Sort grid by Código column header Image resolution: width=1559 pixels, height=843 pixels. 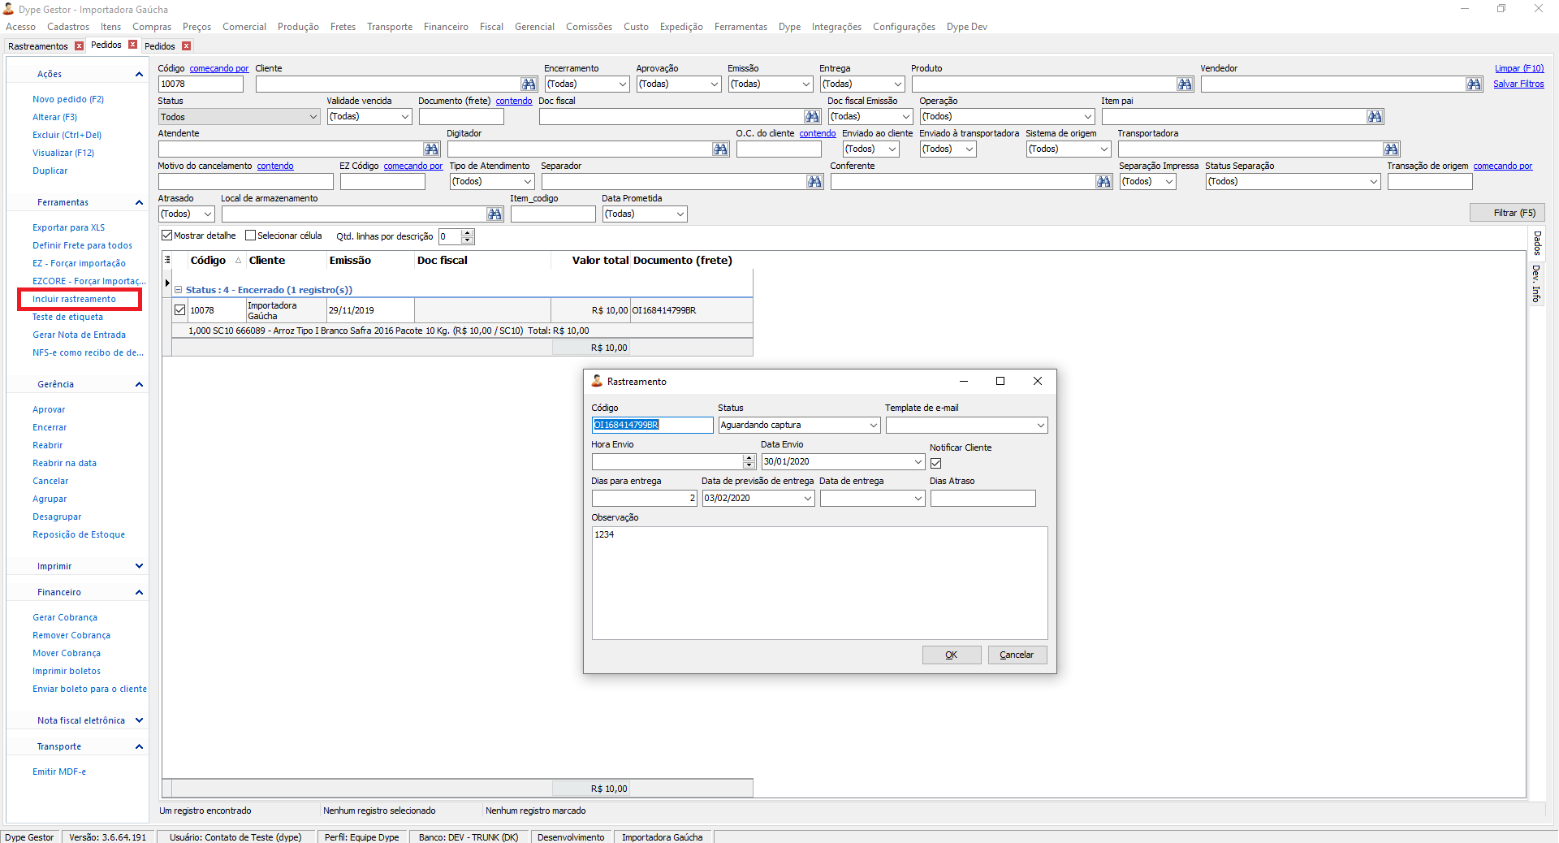(208, 261)
